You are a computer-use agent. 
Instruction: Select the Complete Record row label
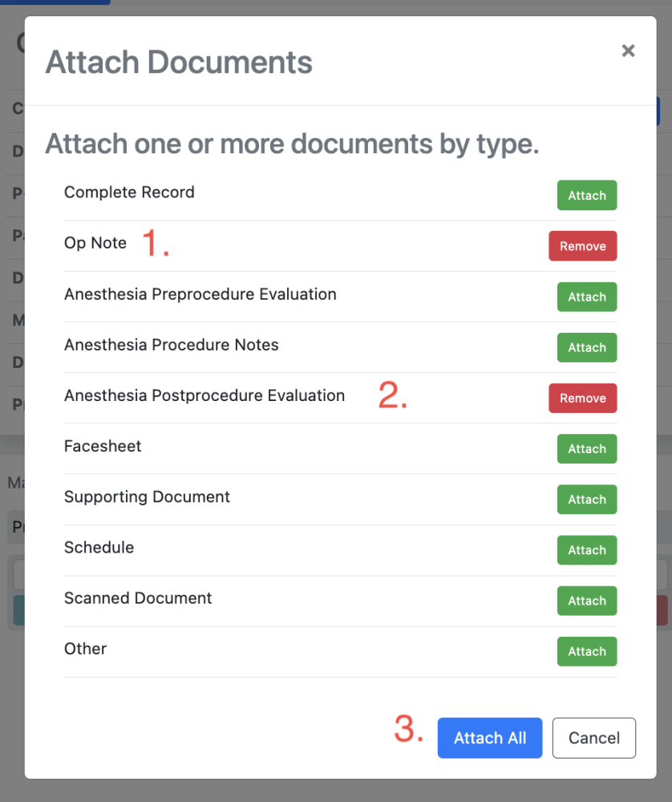click(129, 192)
